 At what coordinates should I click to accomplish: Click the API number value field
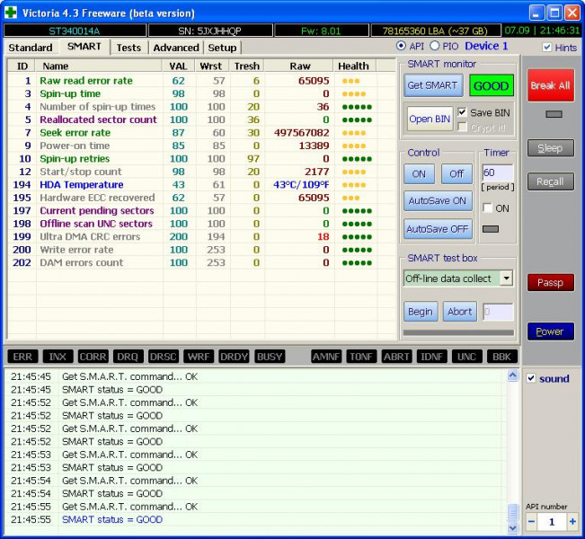552,521
